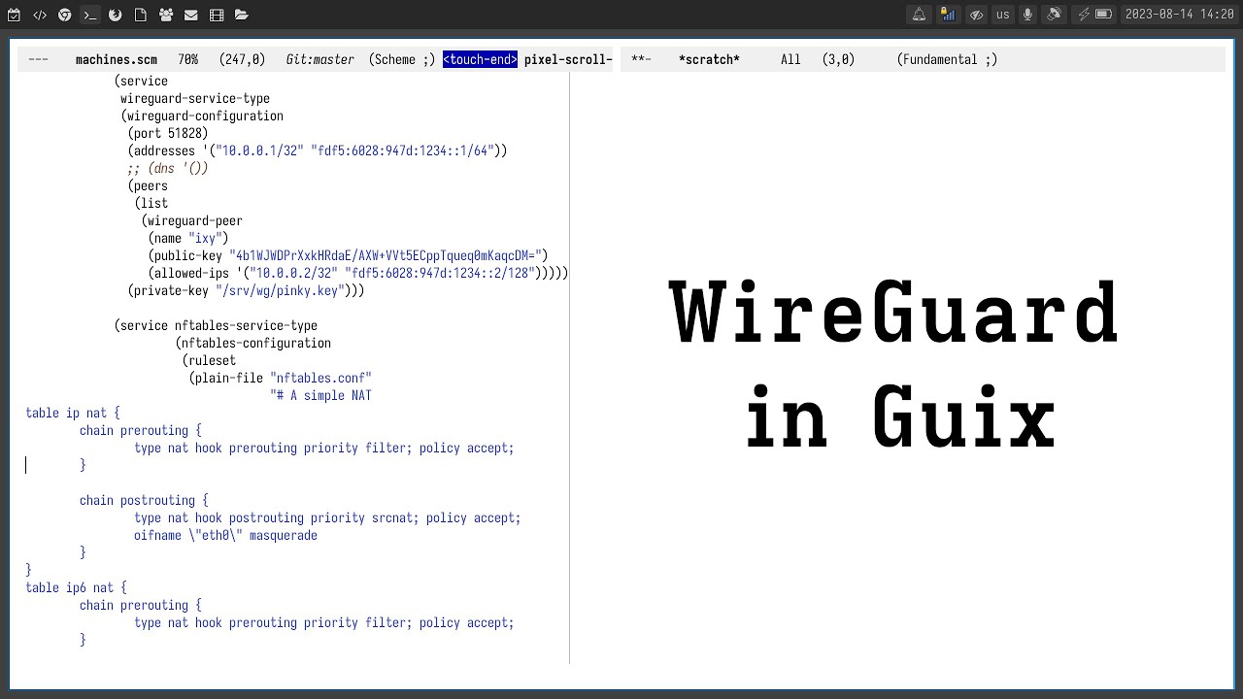Click the commented ;; (dns '()) line
The height and width of the screenshot is (699, 1243).
click(x=168, y=168)
